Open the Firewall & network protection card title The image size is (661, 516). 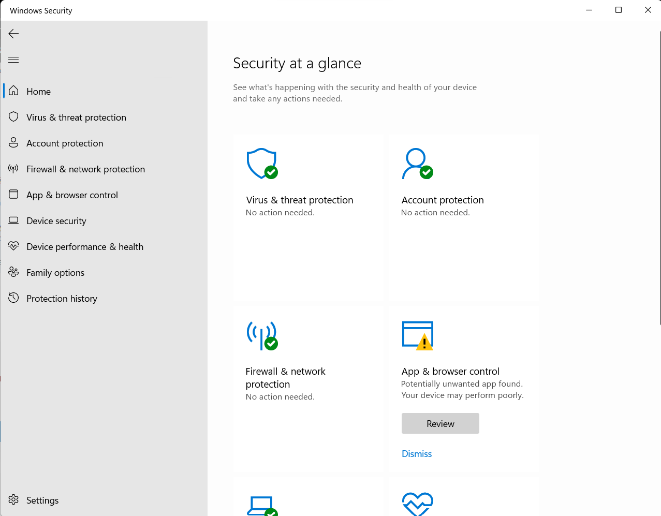286,378
